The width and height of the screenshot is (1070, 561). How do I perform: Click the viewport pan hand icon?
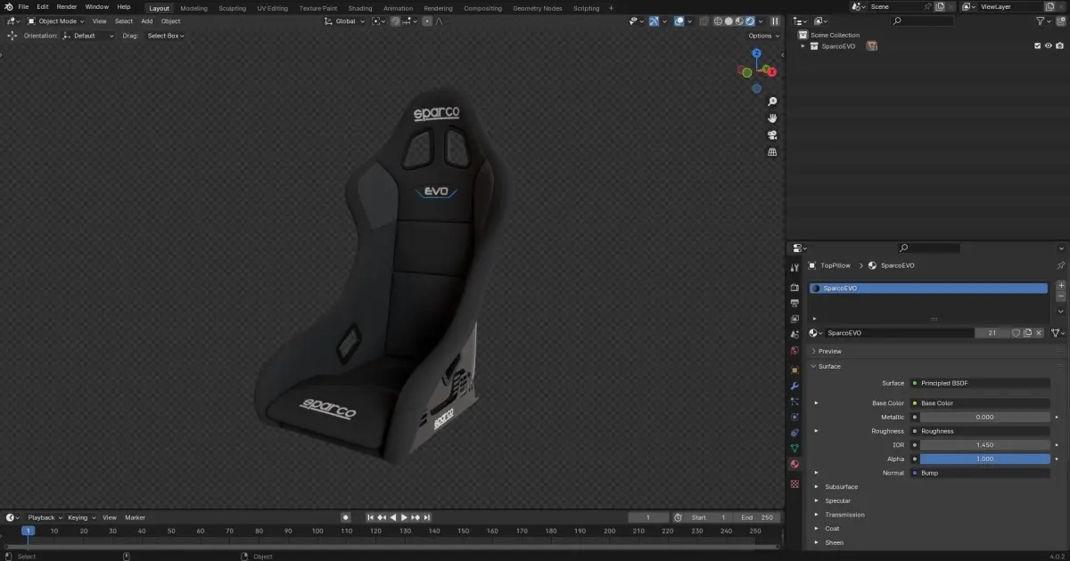[x=772, y=118]
